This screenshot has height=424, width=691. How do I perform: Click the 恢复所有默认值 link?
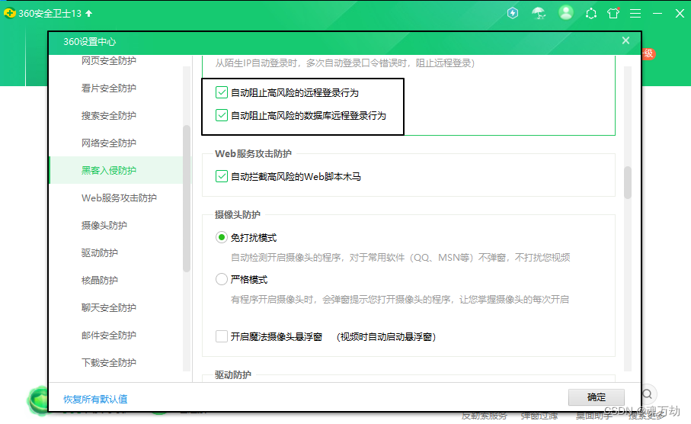point(95,399)
